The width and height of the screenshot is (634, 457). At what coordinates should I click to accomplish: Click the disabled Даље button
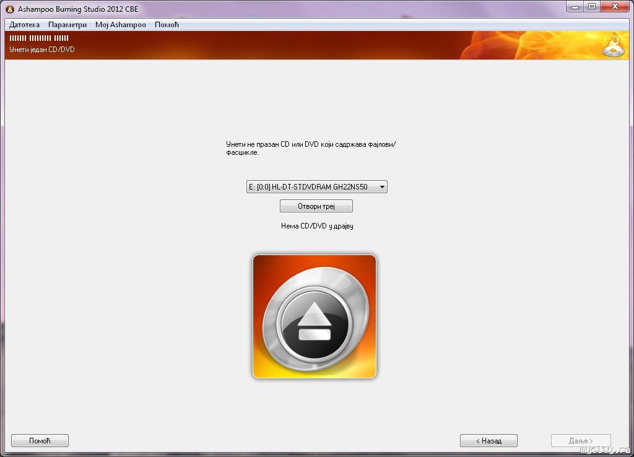point(581,440)
